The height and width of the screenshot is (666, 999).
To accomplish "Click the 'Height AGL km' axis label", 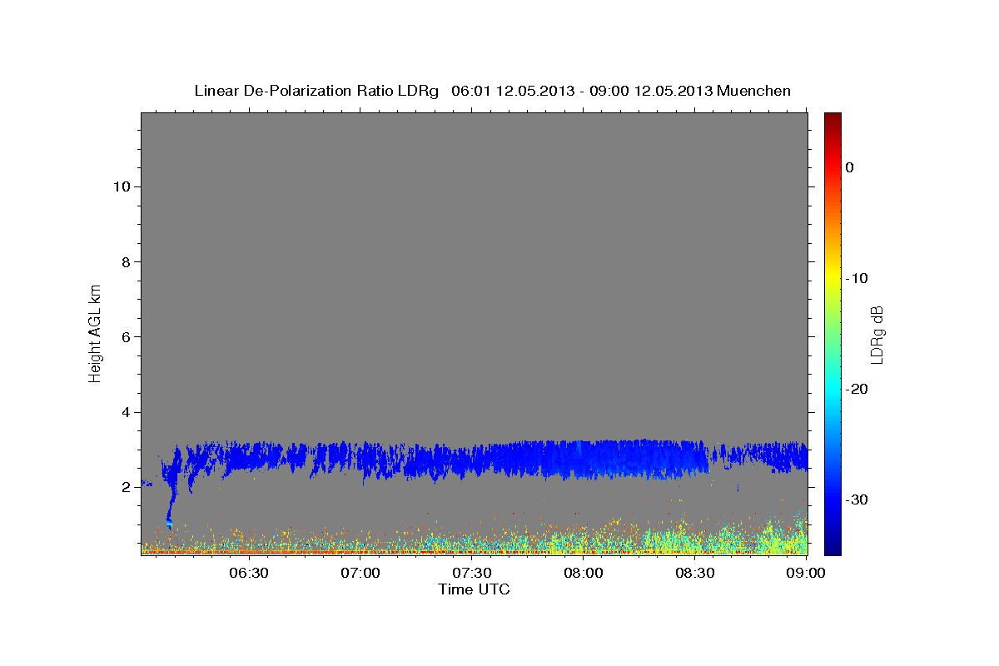I will click(95, 332).
